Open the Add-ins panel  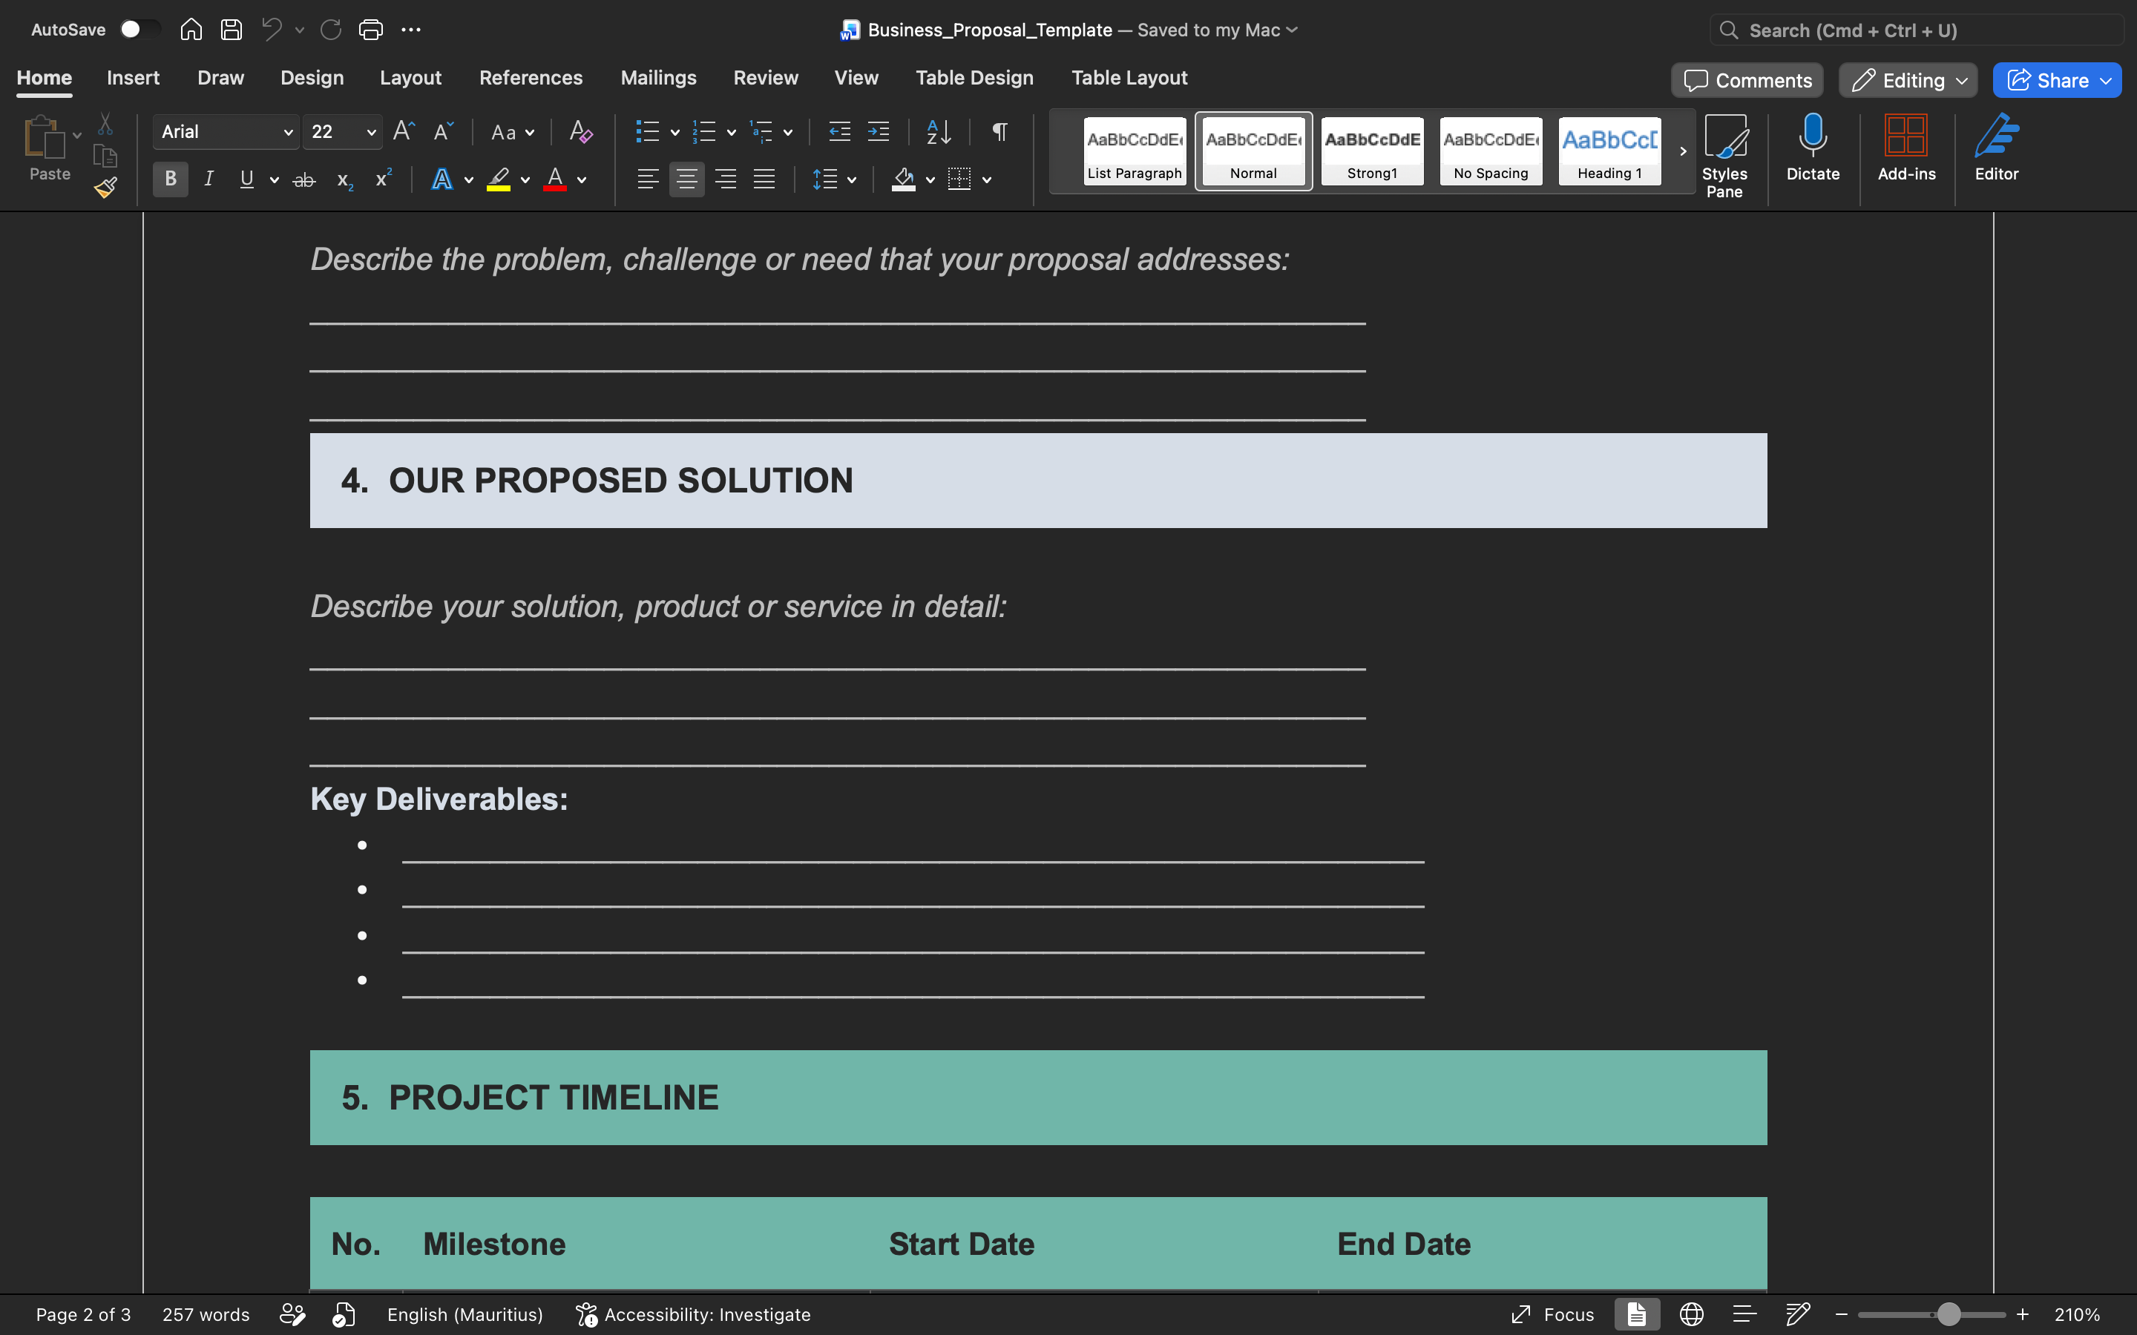pos(1906,148)
